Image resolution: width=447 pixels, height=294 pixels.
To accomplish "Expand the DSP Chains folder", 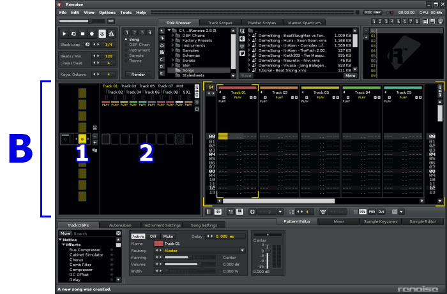I will (173, 36).
